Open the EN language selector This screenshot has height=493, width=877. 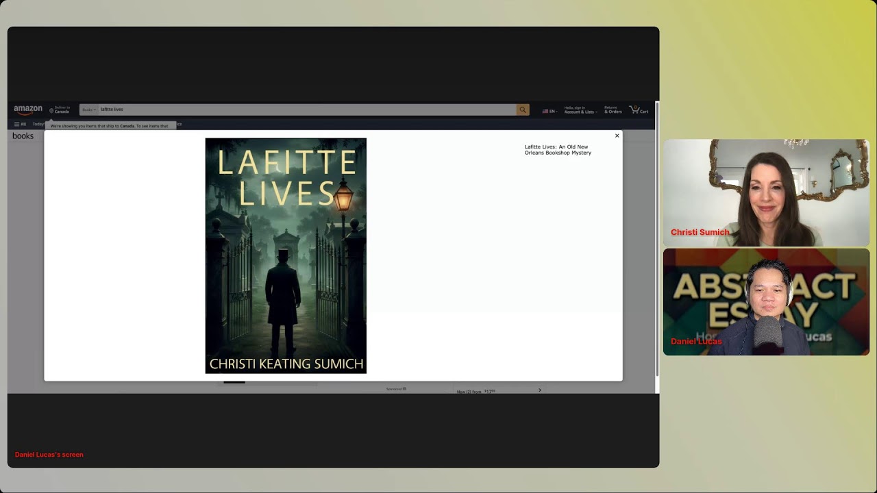[549, 111]
